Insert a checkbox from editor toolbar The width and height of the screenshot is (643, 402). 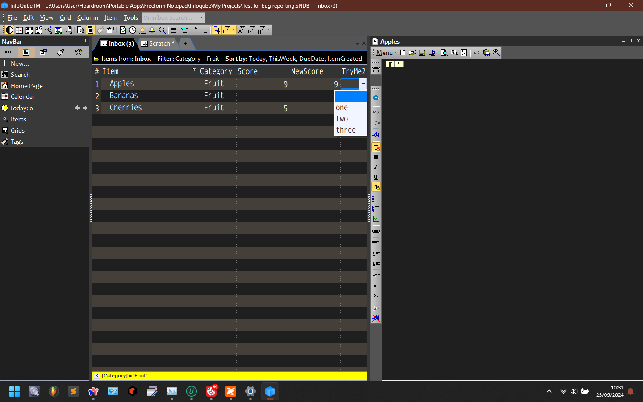[376, 219]
